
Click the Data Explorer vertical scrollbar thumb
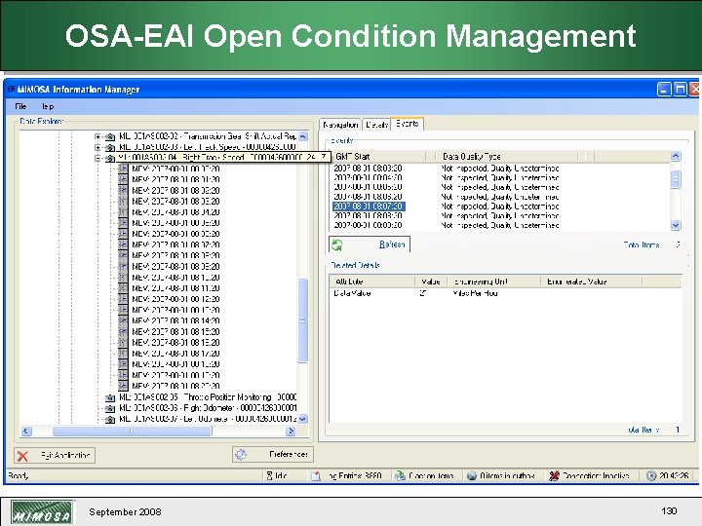[x=303, y=320]
